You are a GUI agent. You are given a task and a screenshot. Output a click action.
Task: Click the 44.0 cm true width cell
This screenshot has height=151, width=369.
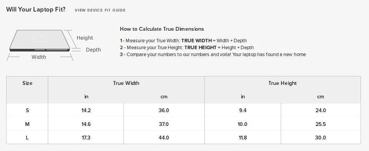coord(164,138)
